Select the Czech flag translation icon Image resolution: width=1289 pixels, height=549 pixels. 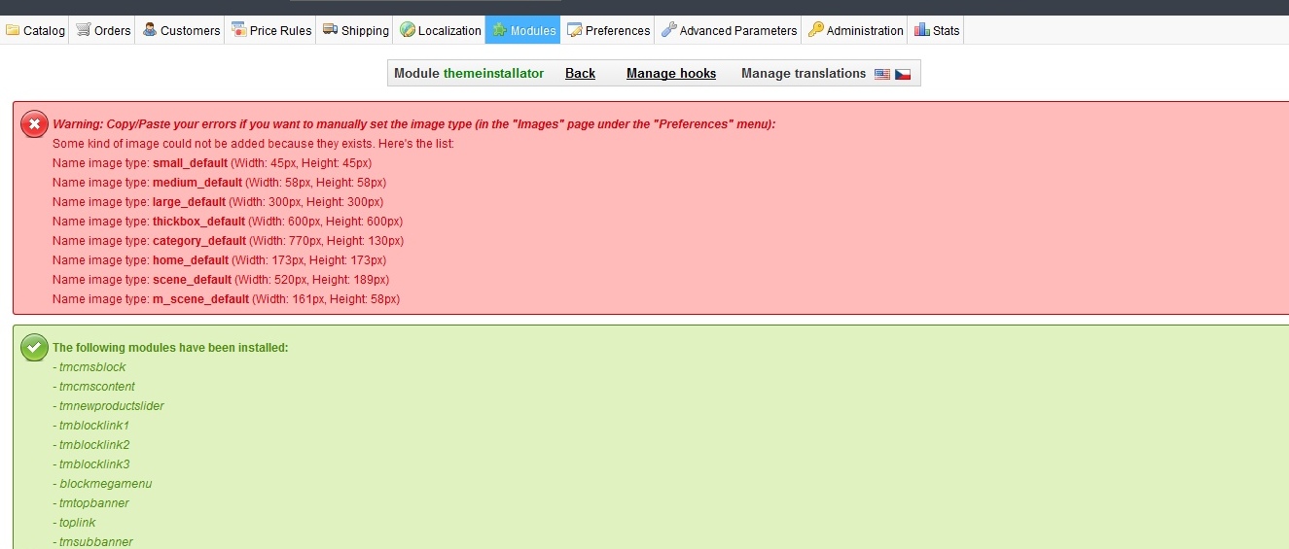click(903, 74)
